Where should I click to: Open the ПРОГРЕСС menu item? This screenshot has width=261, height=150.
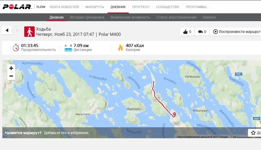(141, 7)
